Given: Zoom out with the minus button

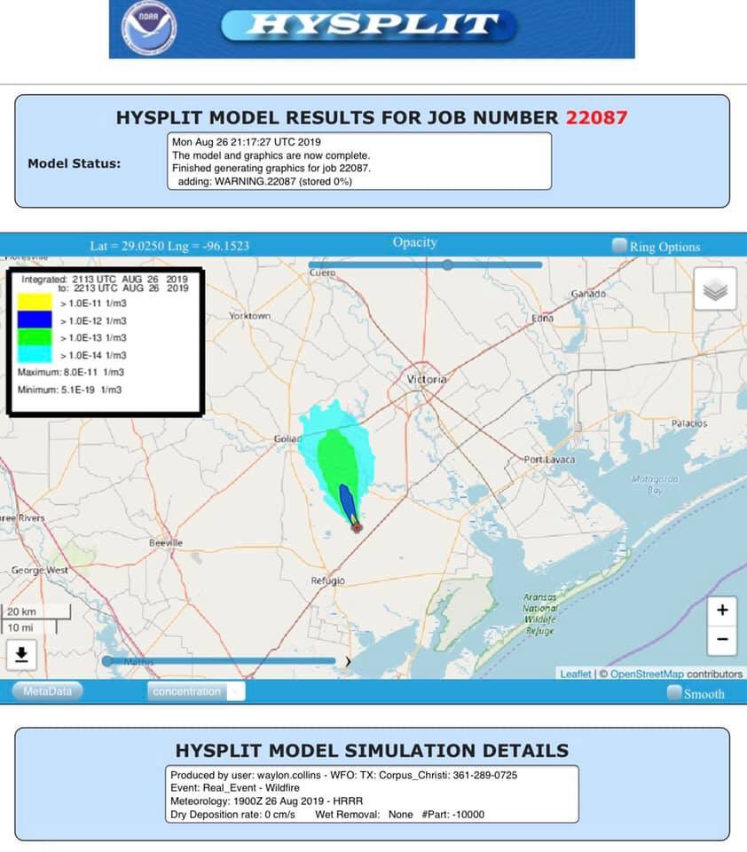Looking at the screenshot, I should pyautogui.click(x=722, y=640).
